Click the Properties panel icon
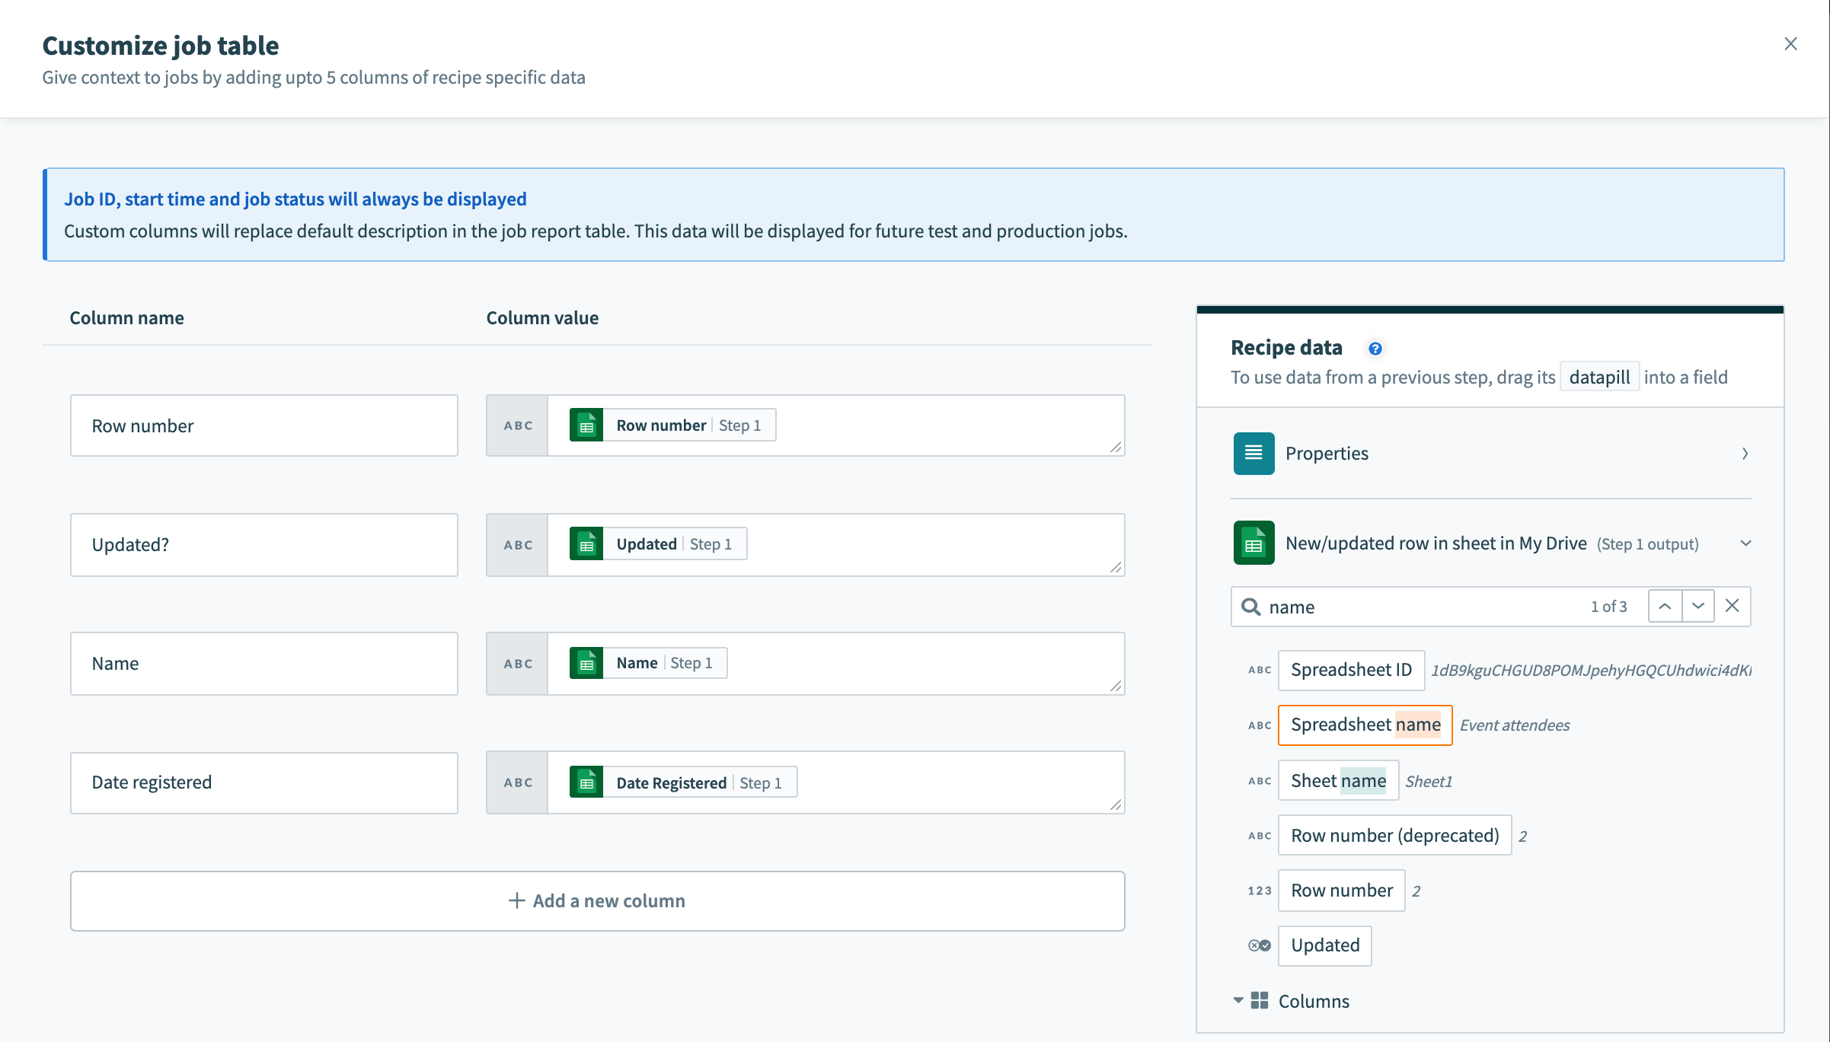The height and width of the screenshot is (1042, 1830). click(1253, 452)
